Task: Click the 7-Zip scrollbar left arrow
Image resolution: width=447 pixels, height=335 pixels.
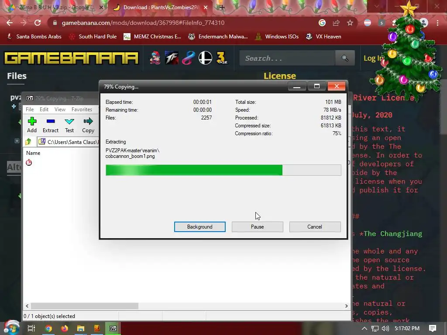Action: 27,306
